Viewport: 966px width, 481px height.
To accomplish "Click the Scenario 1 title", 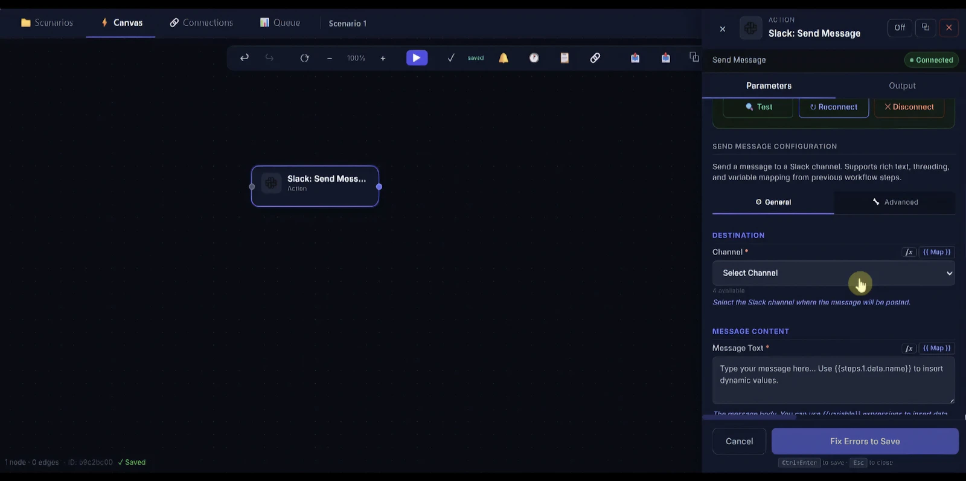I will click(348, 23).
